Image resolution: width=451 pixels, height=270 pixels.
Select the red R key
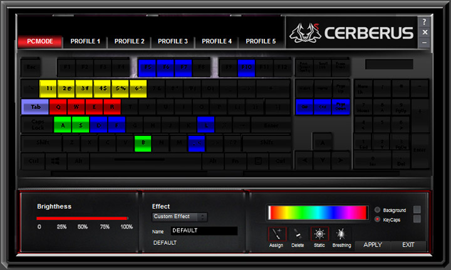(x=112, y=107)
